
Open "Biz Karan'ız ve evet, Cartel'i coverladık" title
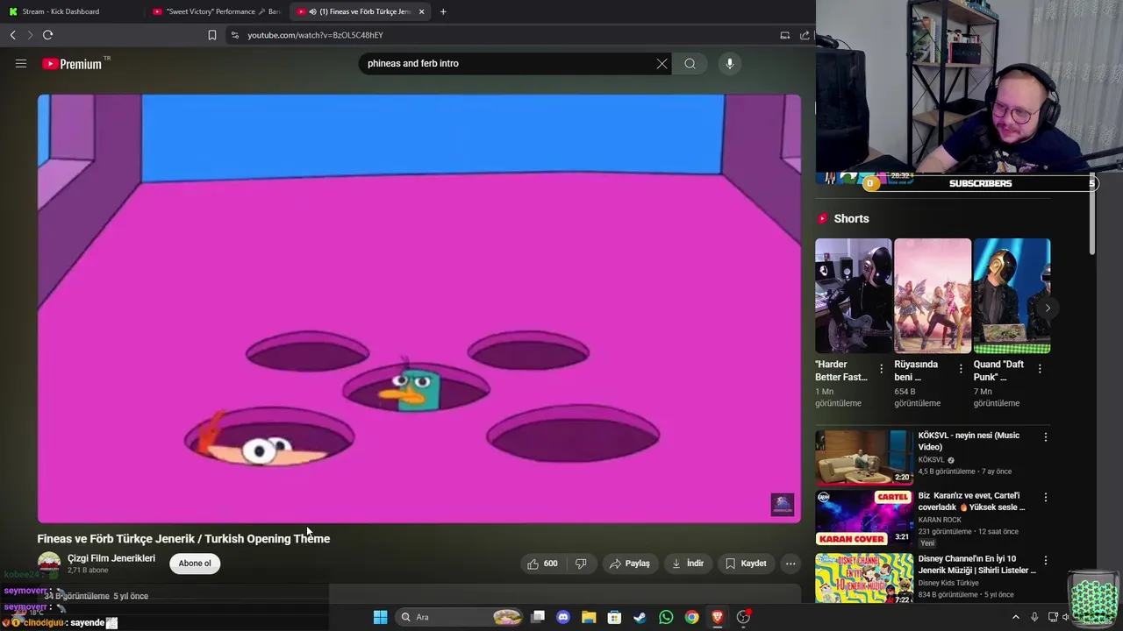pyautogui.click(x=971, y=501)
